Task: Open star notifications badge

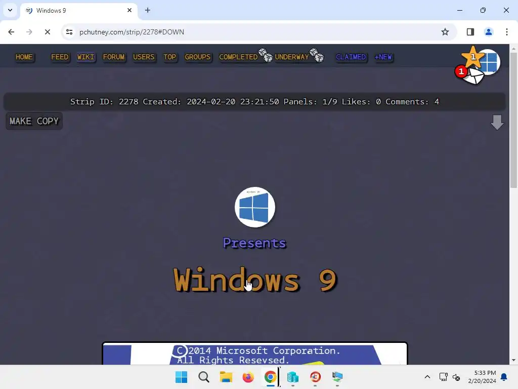Action: point(472,57)
